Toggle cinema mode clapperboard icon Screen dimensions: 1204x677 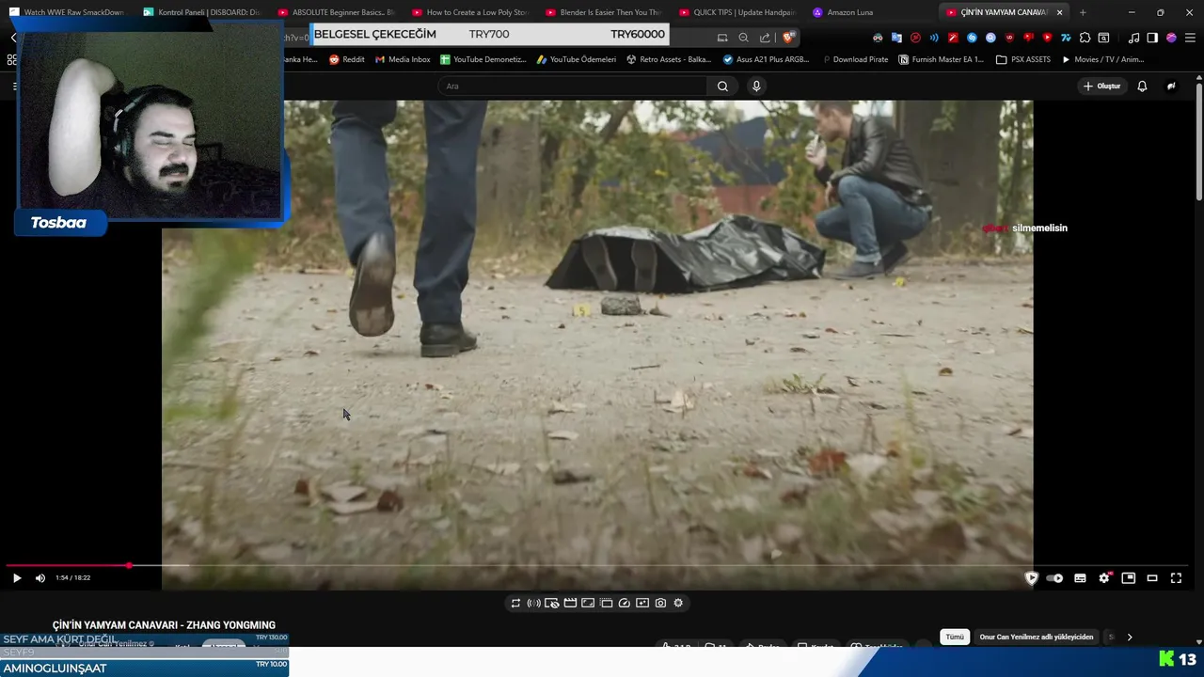570,603
